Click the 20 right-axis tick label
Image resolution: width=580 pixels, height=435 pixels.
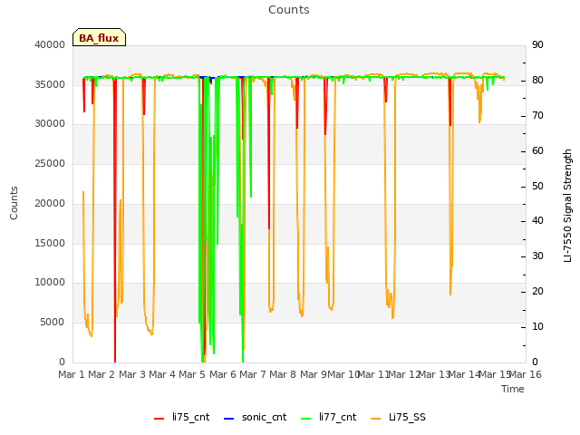tap(537, 292)
